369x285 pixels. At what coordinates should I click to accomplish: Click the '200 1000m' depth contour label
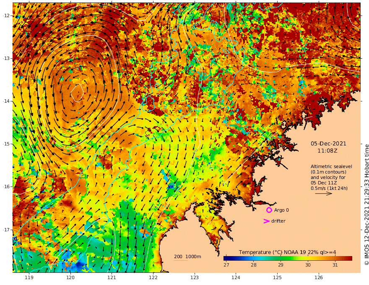(187, 256)
